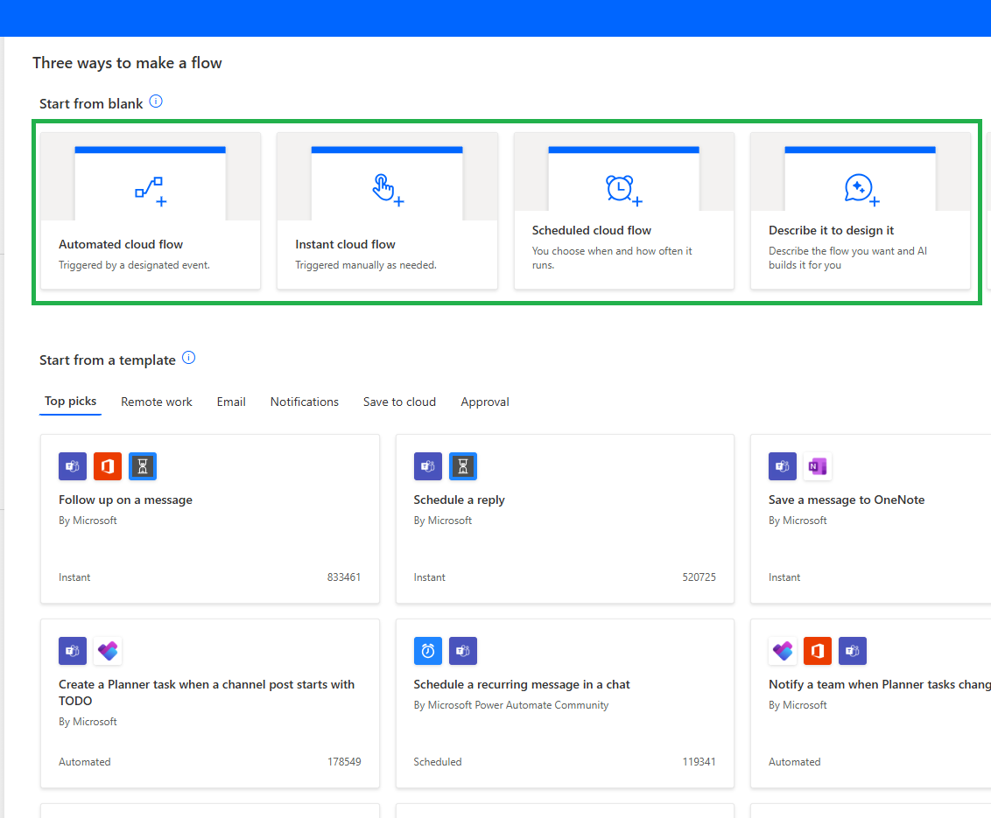Select Describe it to design it title
The width and height of the screenshot is (991, 818).
pyautogui.click(x=831, y=231)
